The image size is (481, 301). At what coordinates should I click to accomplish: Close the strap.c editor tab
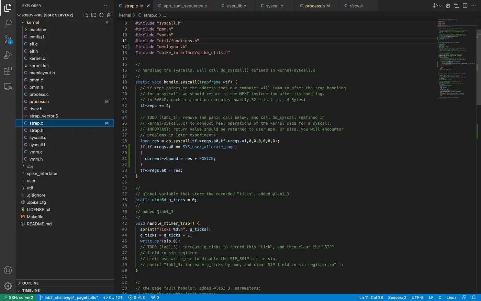pos(148,6)
